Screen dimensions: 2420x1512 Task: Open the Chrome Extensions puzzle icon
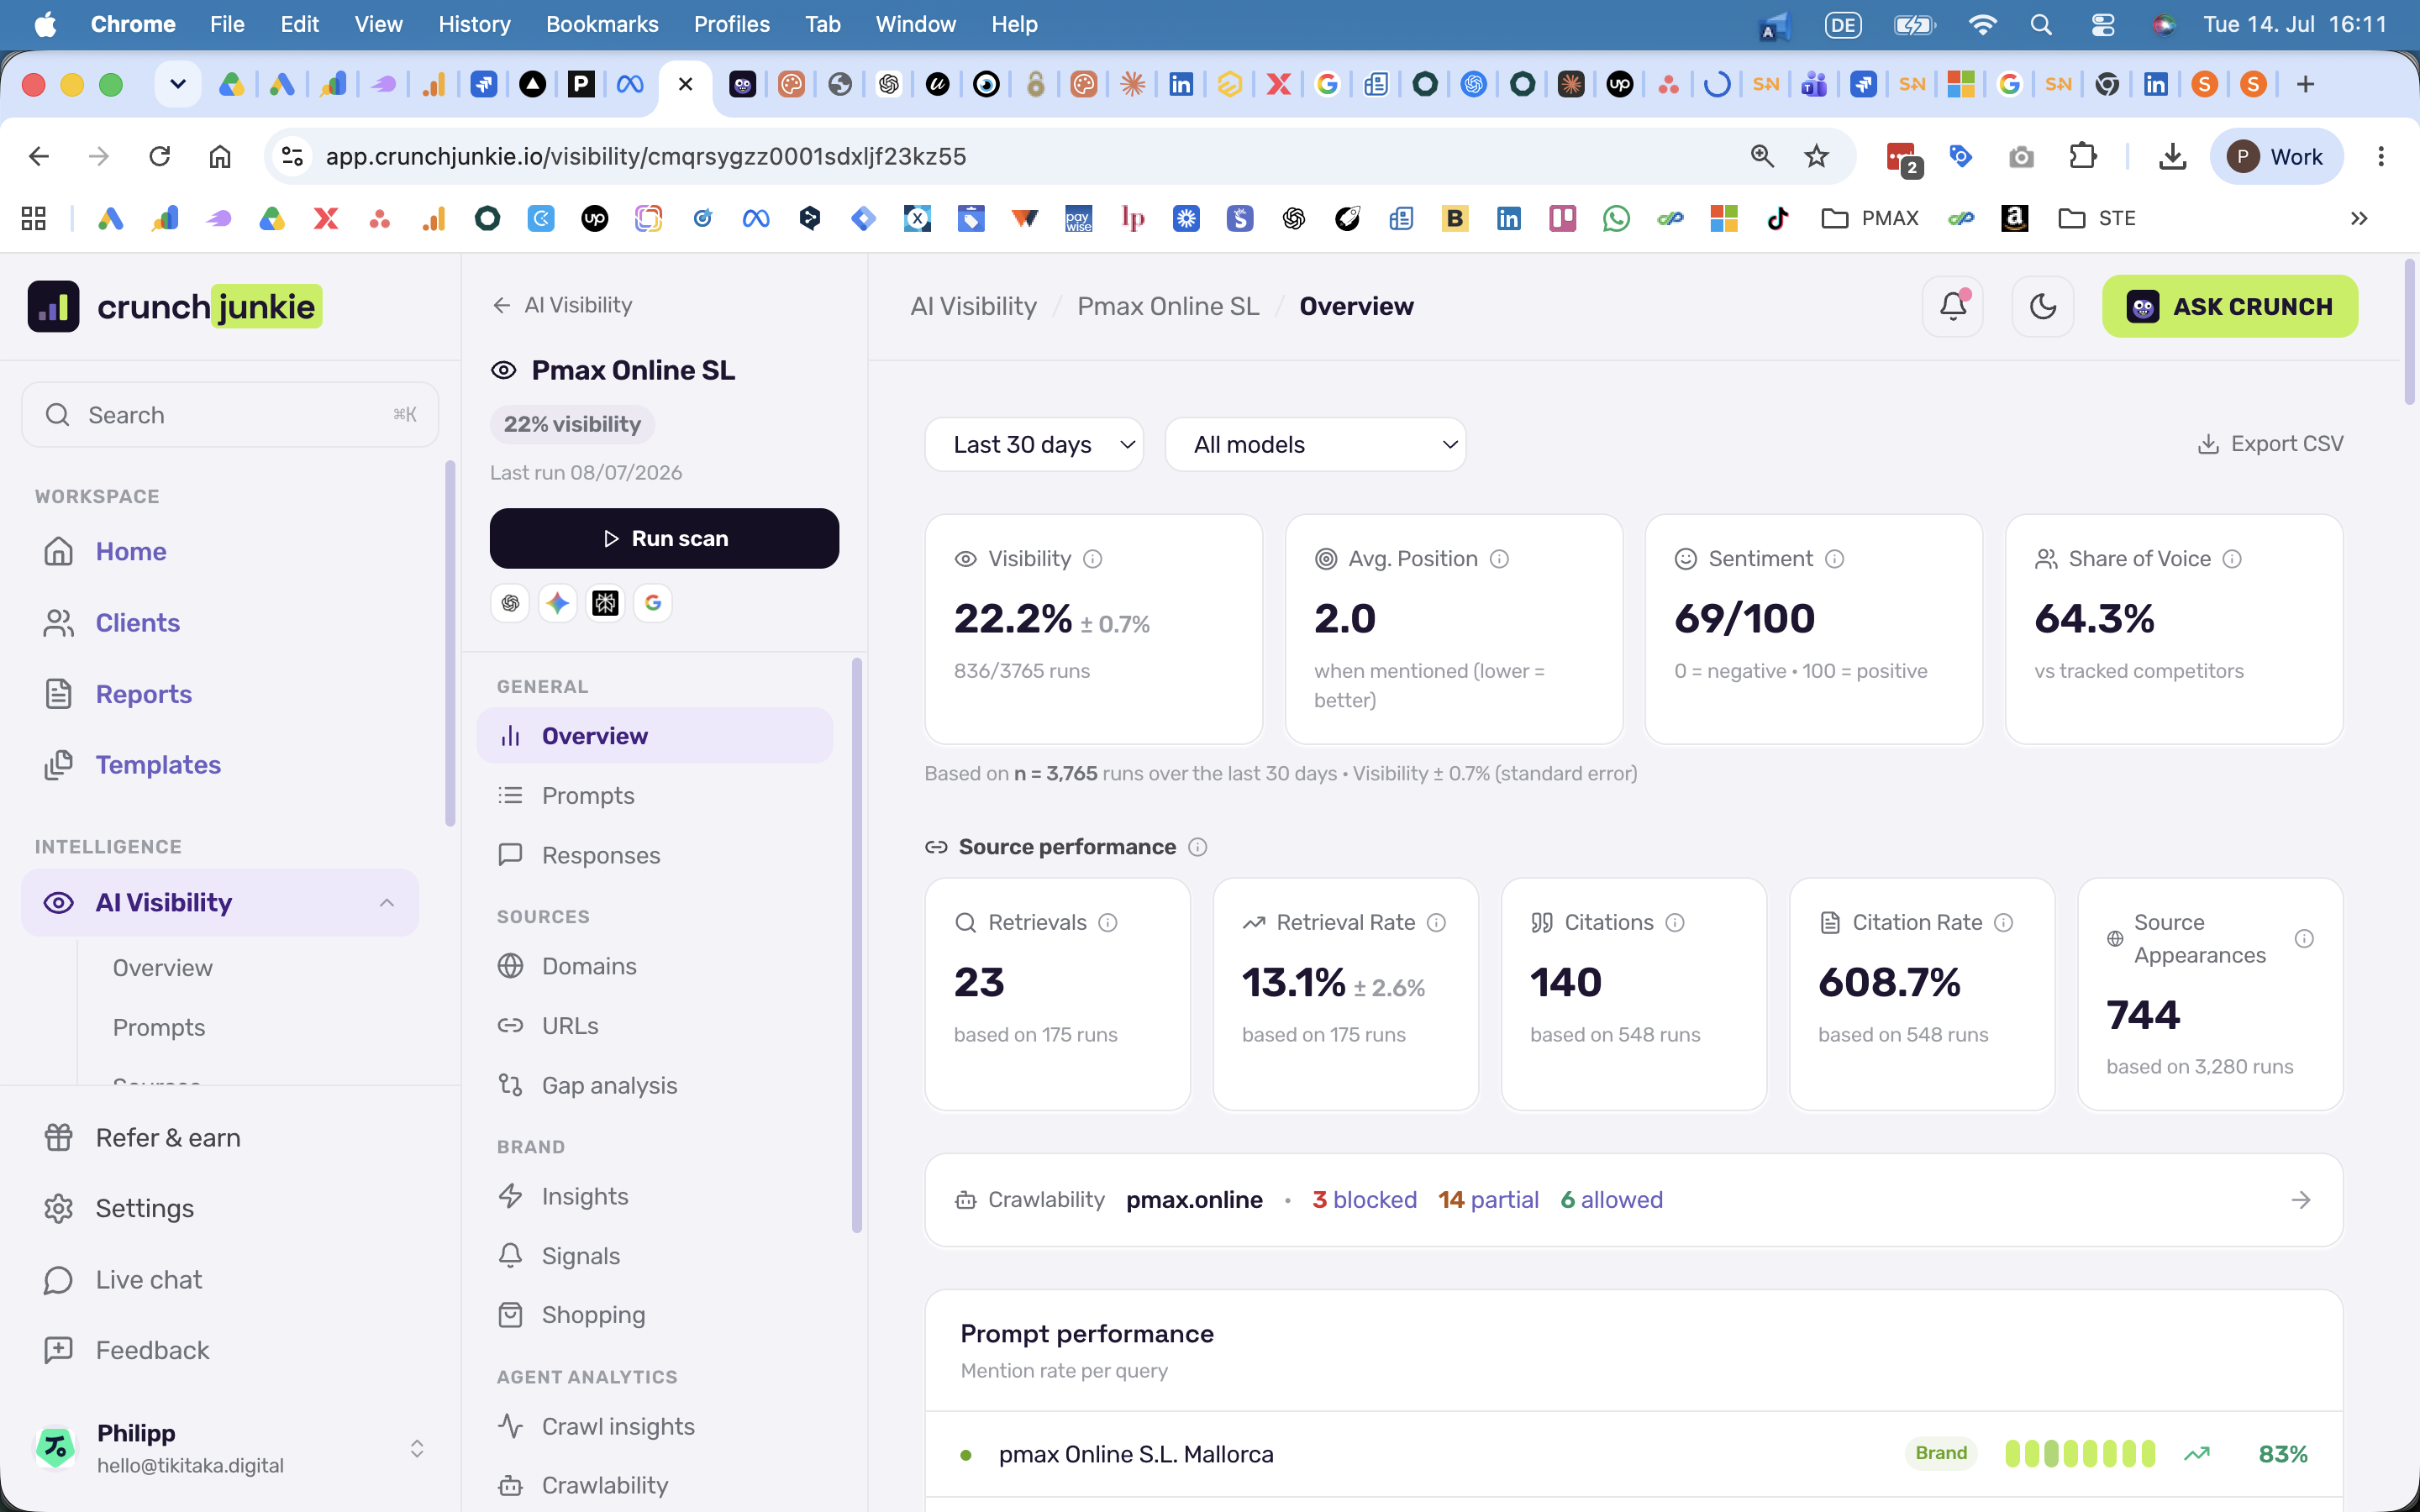click(x=2082, y=156)
